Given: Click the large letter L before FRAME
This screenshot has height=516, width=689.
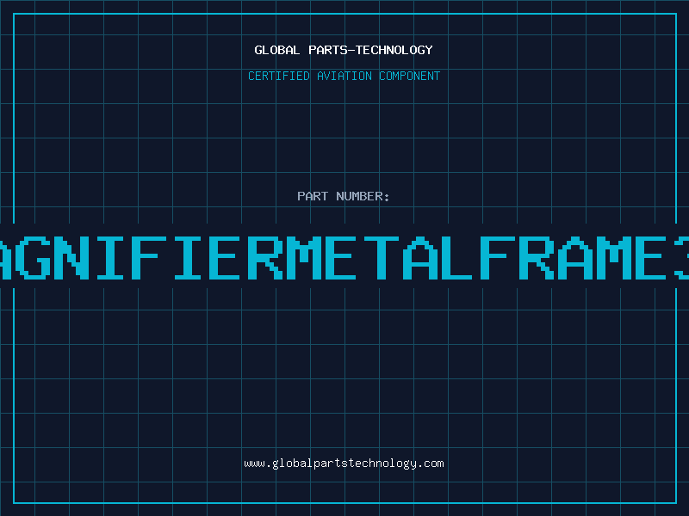Looking at the screenshot, I should pyautogui.click(x=457, y=258).
